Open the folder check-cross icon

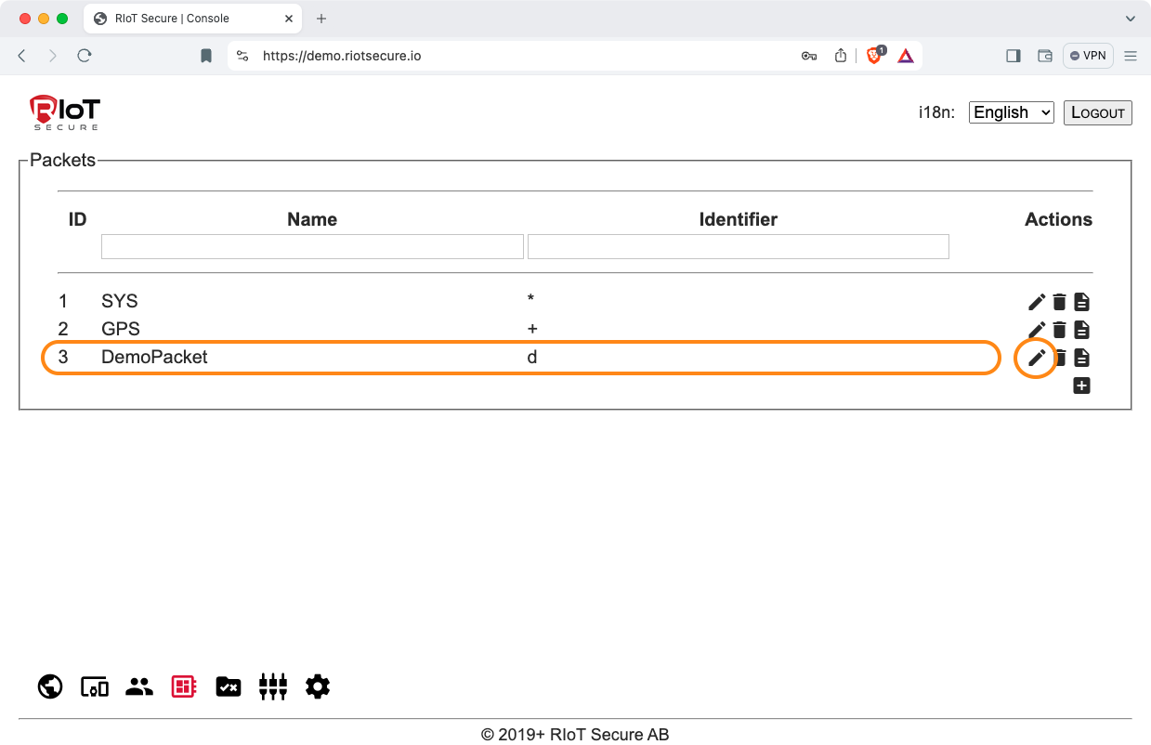tap(229, 686)
